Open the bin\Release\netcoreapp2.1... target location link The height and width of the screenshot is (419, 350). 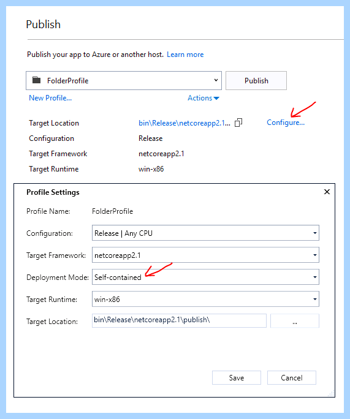pyautogui.click(x=185, y=123)
